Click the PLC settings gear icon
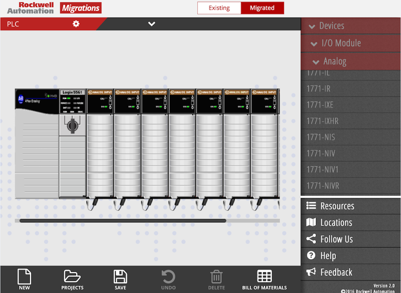Screen dimensions: 401x293 [x=76, y=24]
